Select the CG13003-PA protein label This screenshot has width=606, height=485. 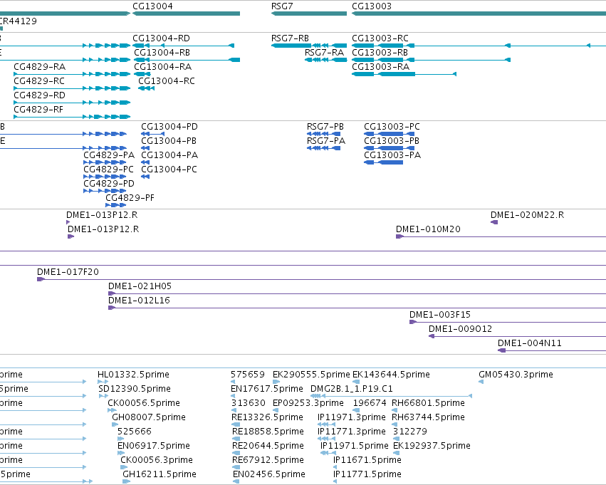(392, 155)
